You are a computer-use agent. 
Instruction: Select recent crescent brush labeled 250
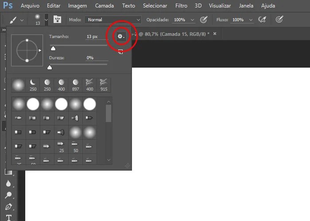(x=33, y=85)
